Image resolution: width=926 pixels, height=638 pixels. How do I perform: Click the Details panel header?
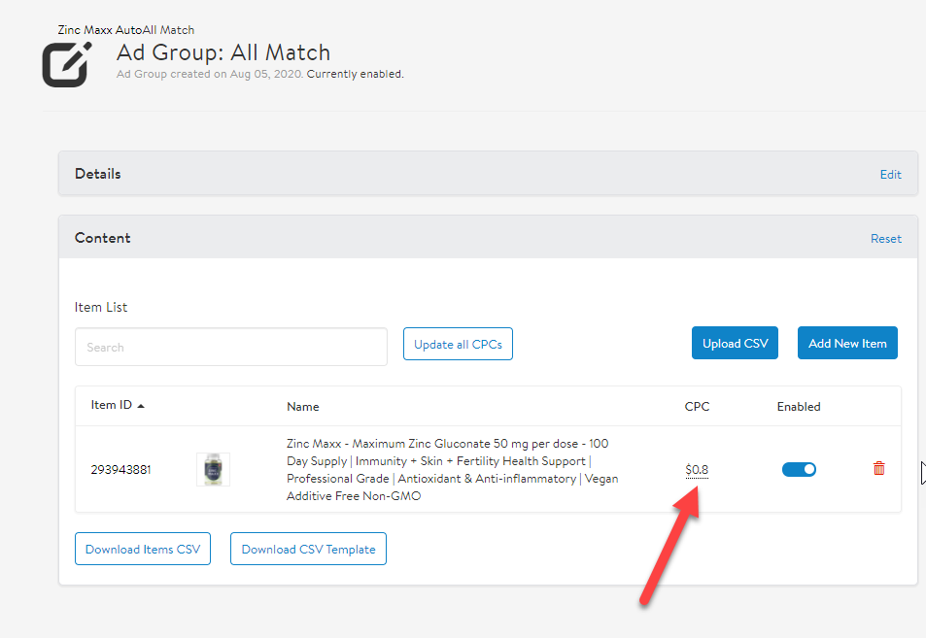(x=488, y=174)
